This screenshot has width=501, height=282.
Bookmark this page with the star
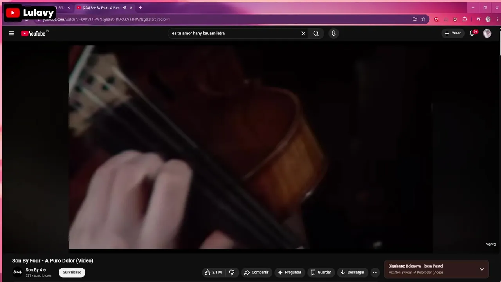(423, 19)
